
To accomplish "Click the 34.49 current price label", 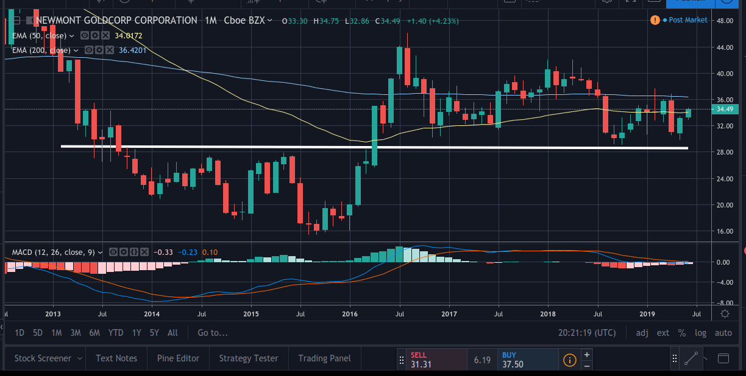I will point(724,110).
